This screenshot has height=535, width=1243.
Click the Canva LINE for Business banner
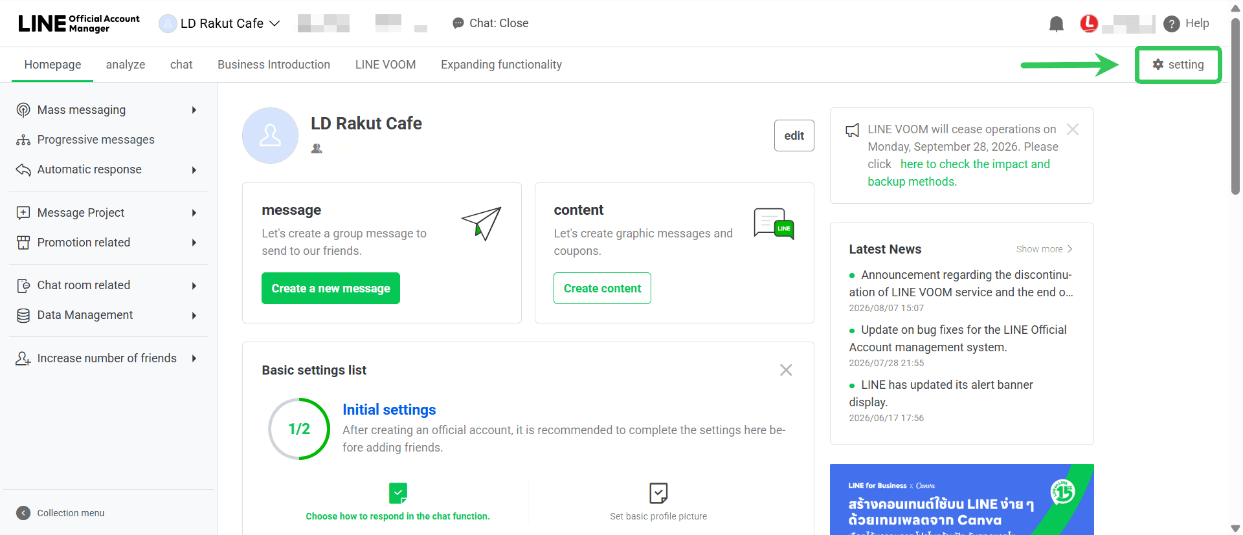[962, 499]
